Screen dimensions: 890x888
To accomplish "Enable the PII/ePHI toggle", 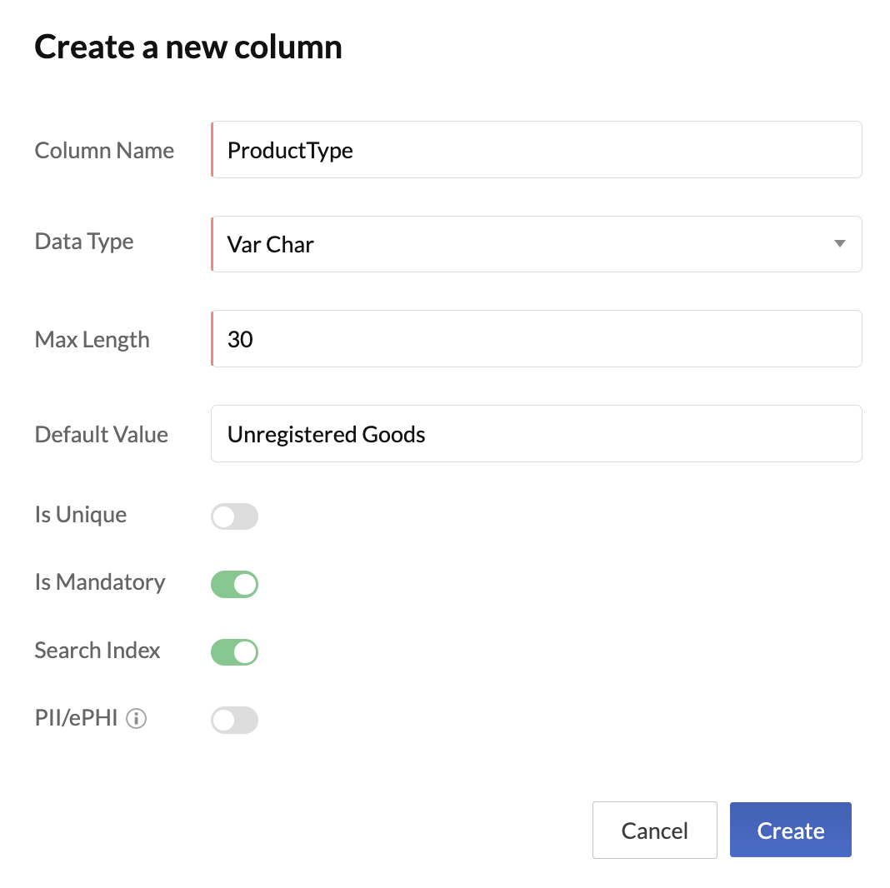I will (234, 720).
